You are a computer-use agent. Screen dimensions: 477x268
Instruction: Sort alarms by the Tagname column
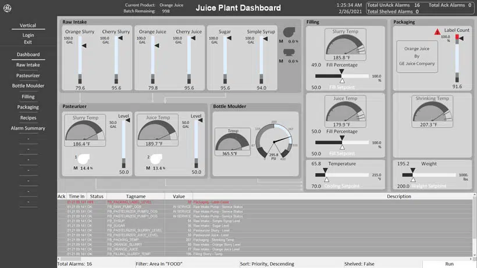(x=136, y=196)
